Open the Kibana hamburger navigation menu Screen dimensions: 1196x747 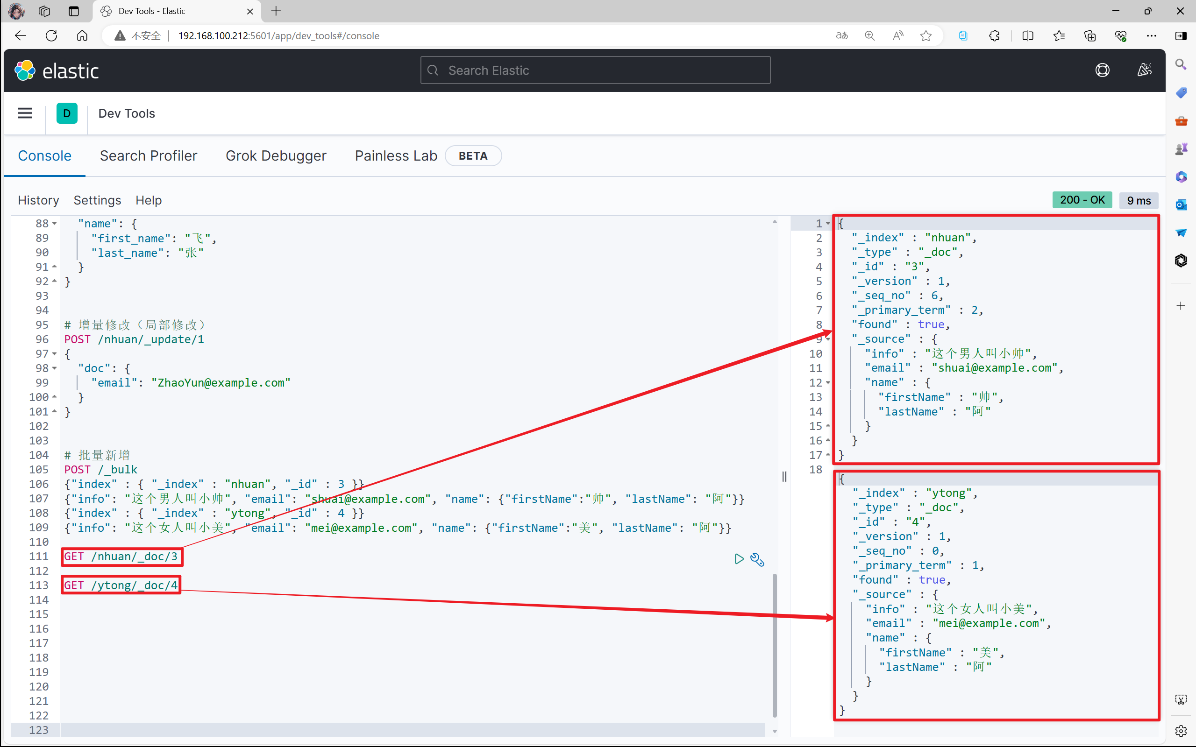25,113
